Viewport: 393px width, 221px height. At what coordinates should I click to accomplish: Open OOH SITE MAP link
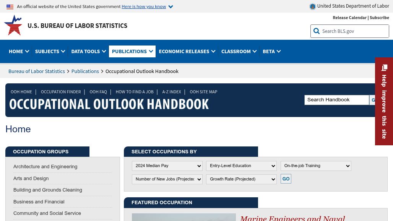(203, 92)
